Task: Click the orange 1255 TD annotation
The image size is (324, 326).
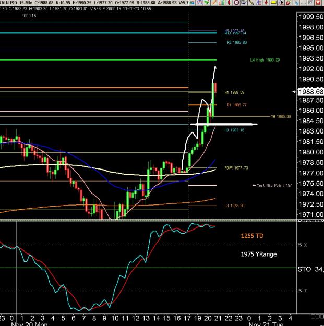Action: coord(252,236)
